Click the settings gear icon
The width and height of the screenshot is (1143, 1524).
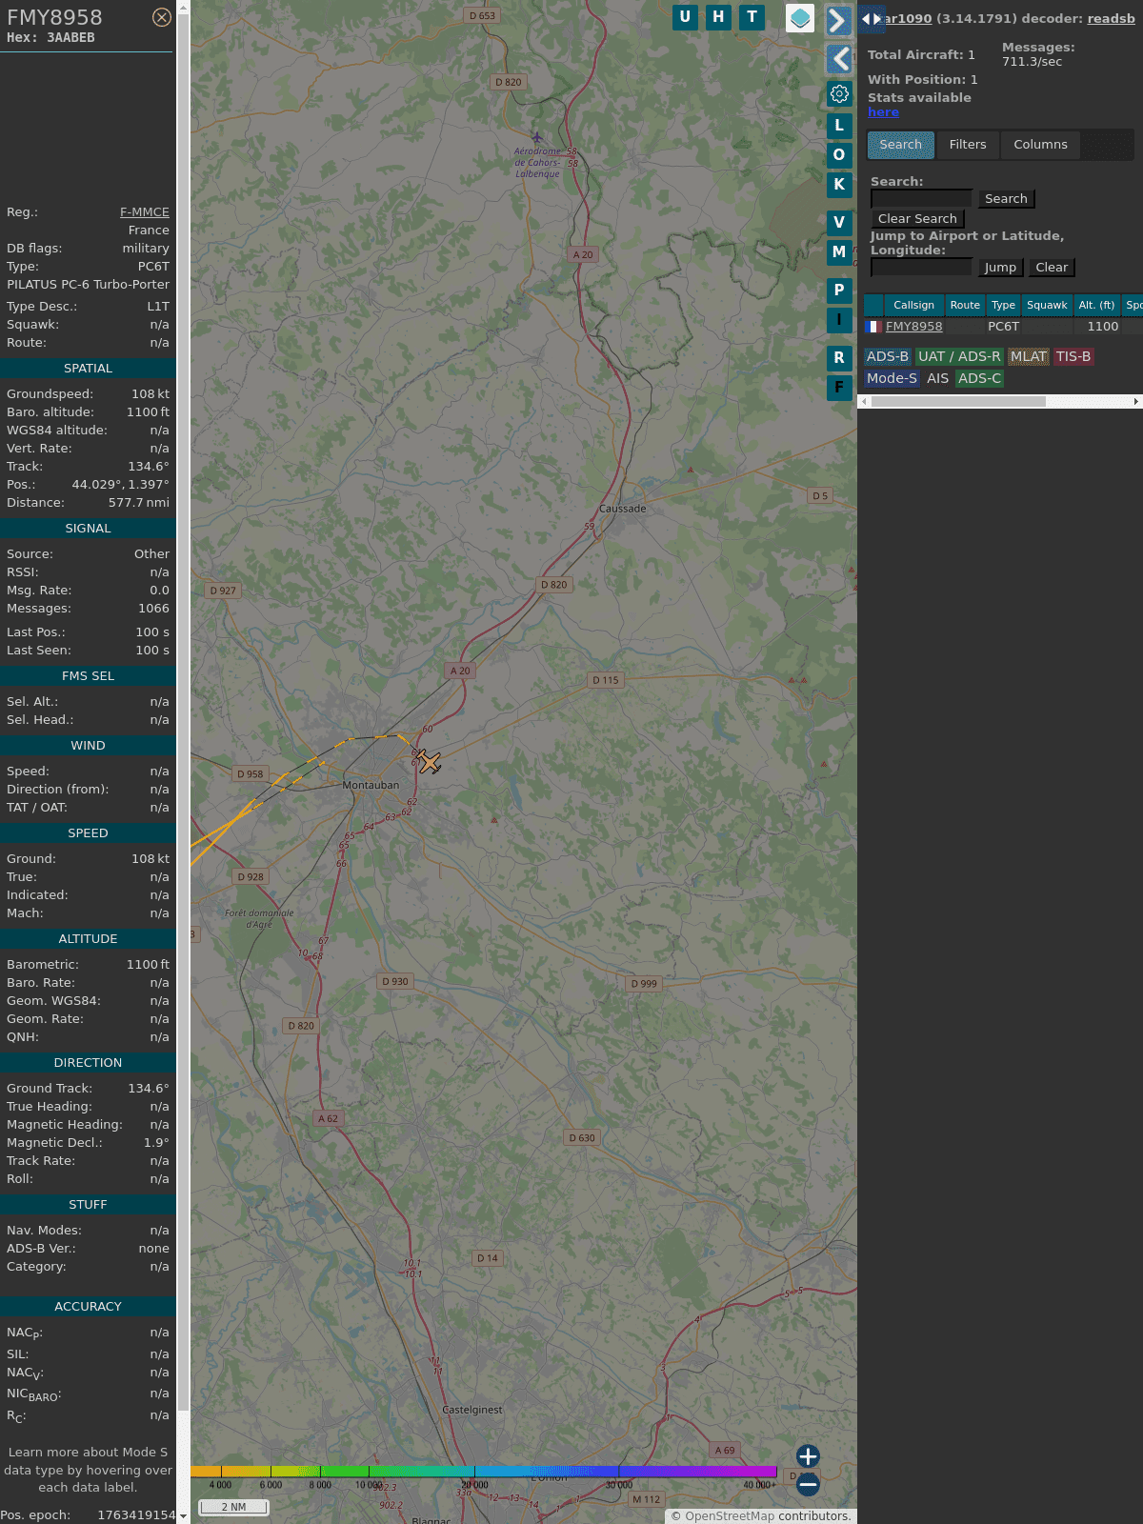point(839,93)
